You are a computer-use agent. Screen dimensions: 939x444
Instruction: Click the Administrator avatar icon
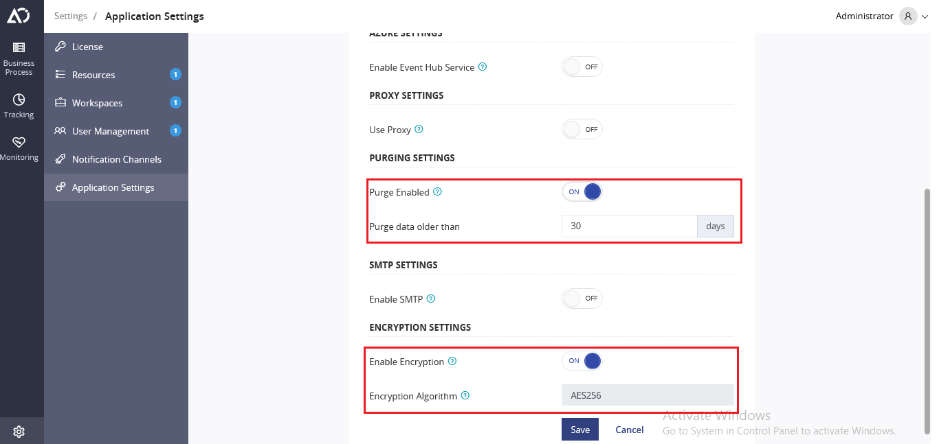pyautogui.click(x=908, y=16)
